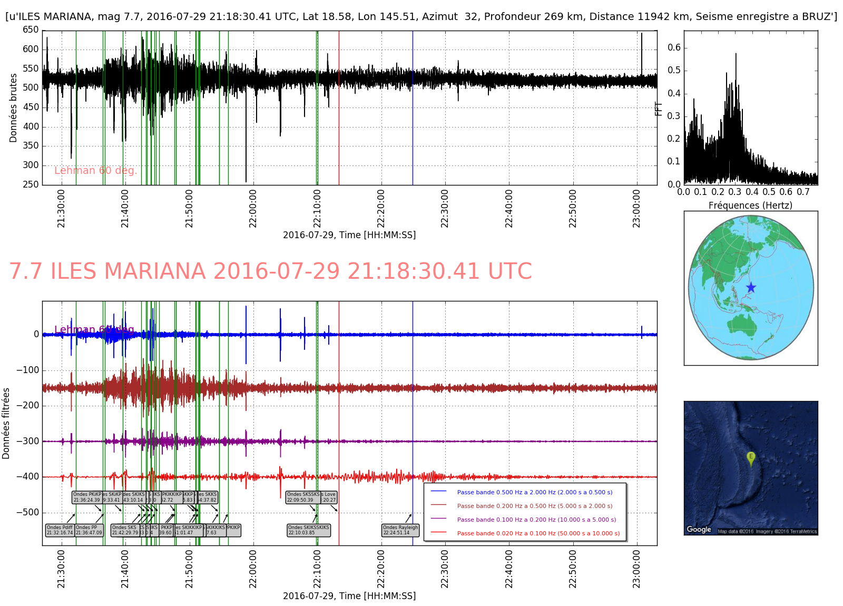Click brown line swatch in filter legend
843x606 pixels.
click(x=438, y=505)
